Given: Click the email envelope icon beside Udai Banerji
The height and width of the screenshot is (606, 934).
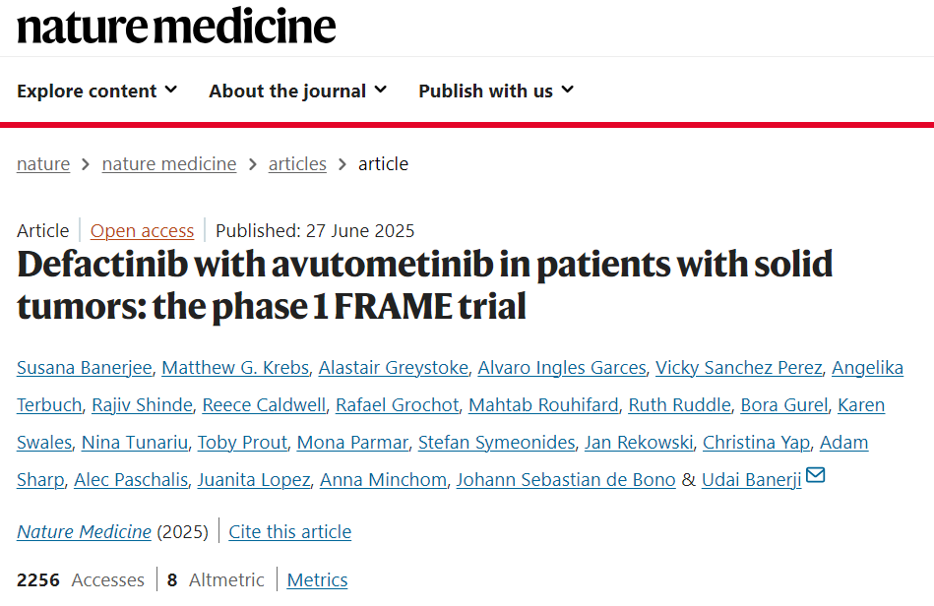Looking at the screenshot, I should pos(815,475).
